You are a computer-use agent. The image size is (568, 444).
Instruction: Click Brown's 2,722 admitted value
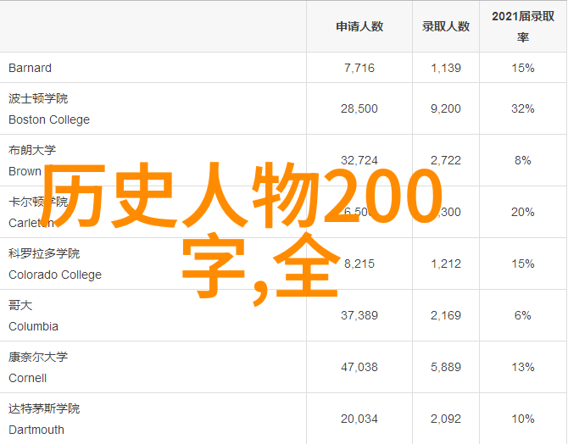tap(446, 160)
